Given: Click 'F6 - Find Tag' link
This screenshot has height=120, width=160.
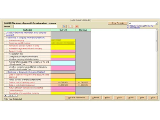Looking at the screenshot, I should coord(149,26).
